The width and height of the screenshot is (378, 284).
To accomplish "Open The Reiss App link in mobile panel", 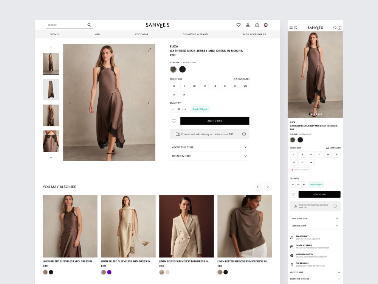I will click(x=315, y=264).
